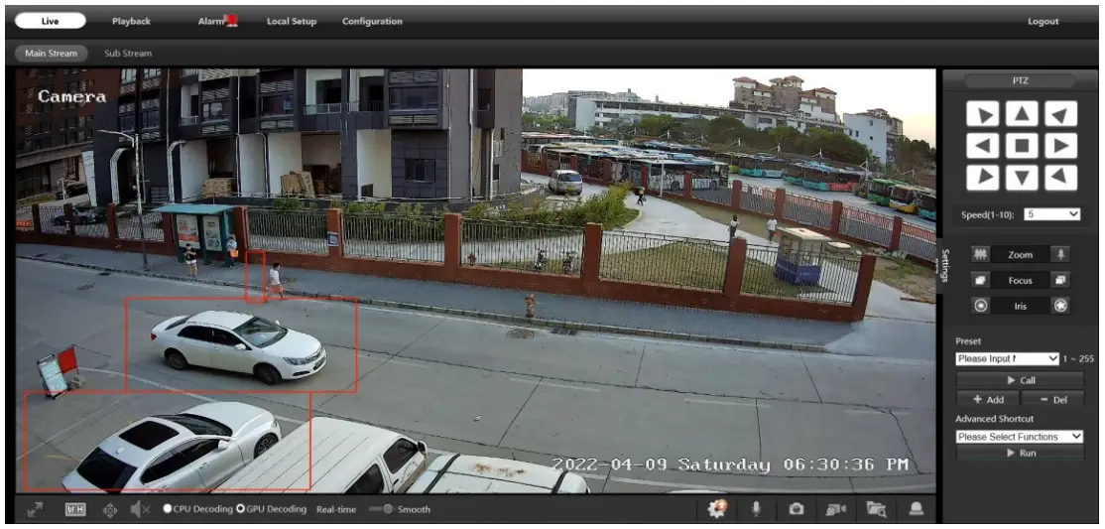Click the four-arrow positioning icon
Viewport: 1105px width, 529px height.
click(x=110, y=509)
